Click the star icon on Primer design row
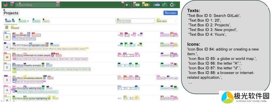The height and width of the screenshot is (104, 272). point(119,35)
